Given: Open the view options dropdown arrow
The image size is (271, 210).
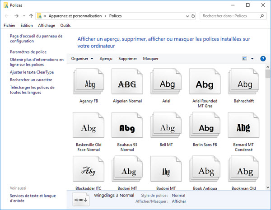Looking at the screenshot, I should 252,59.
